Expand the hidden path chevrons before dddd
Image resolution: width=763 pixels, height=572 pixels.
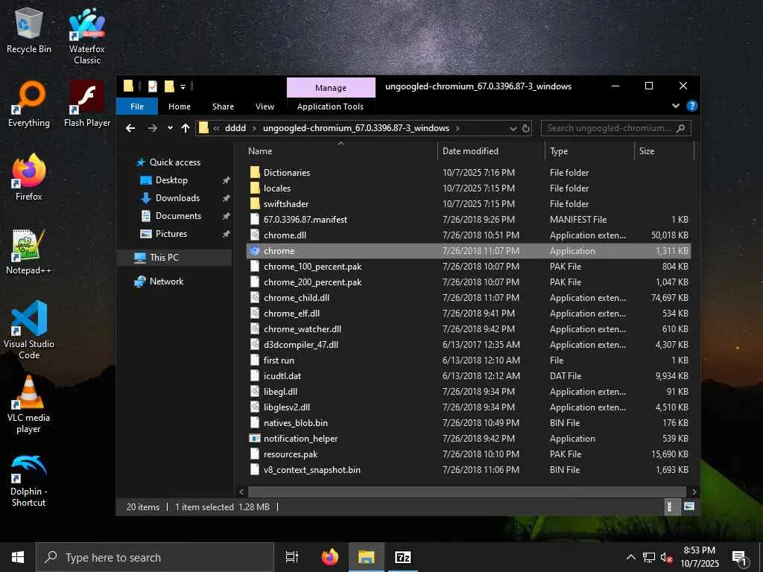tap(216, 128)
